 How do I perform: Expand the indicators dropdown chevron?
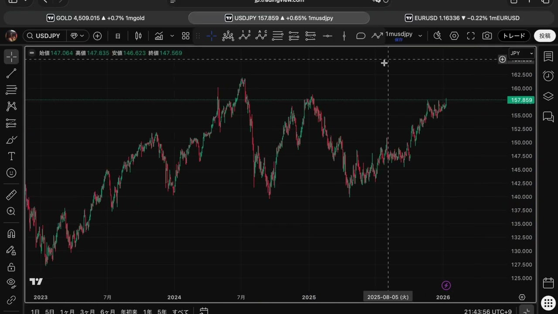[172, 36]
